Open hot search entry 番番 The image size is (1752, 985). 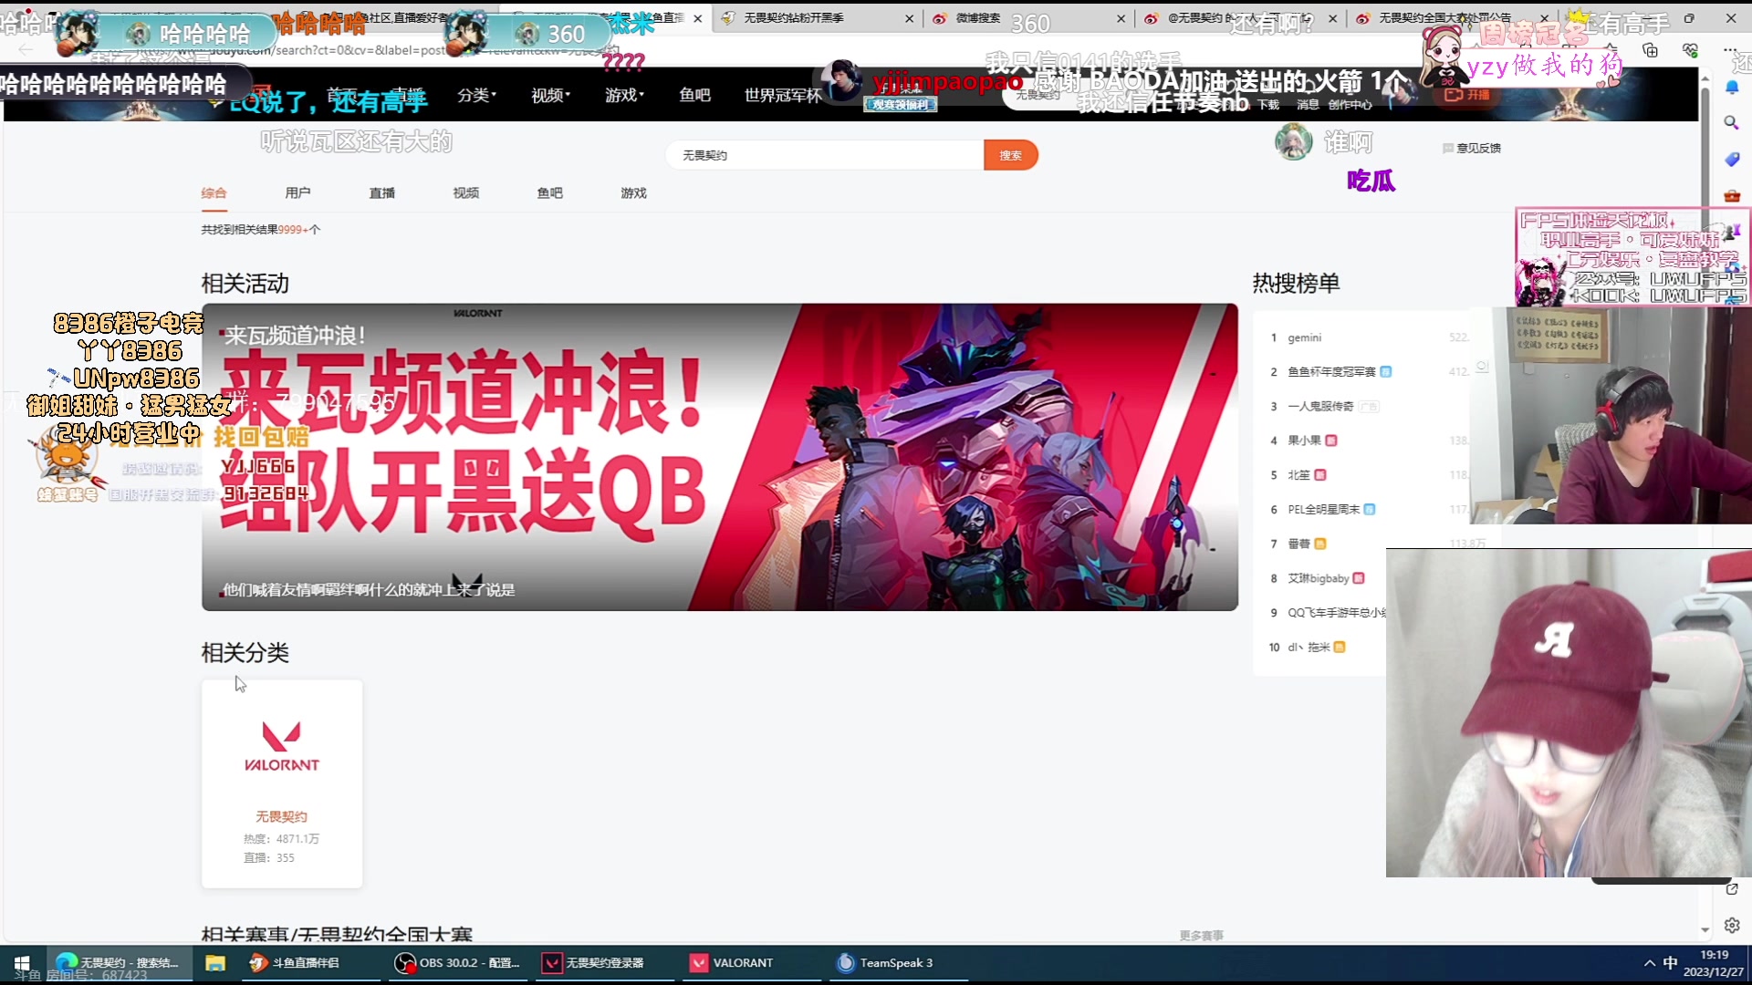tap(1298, 544)
